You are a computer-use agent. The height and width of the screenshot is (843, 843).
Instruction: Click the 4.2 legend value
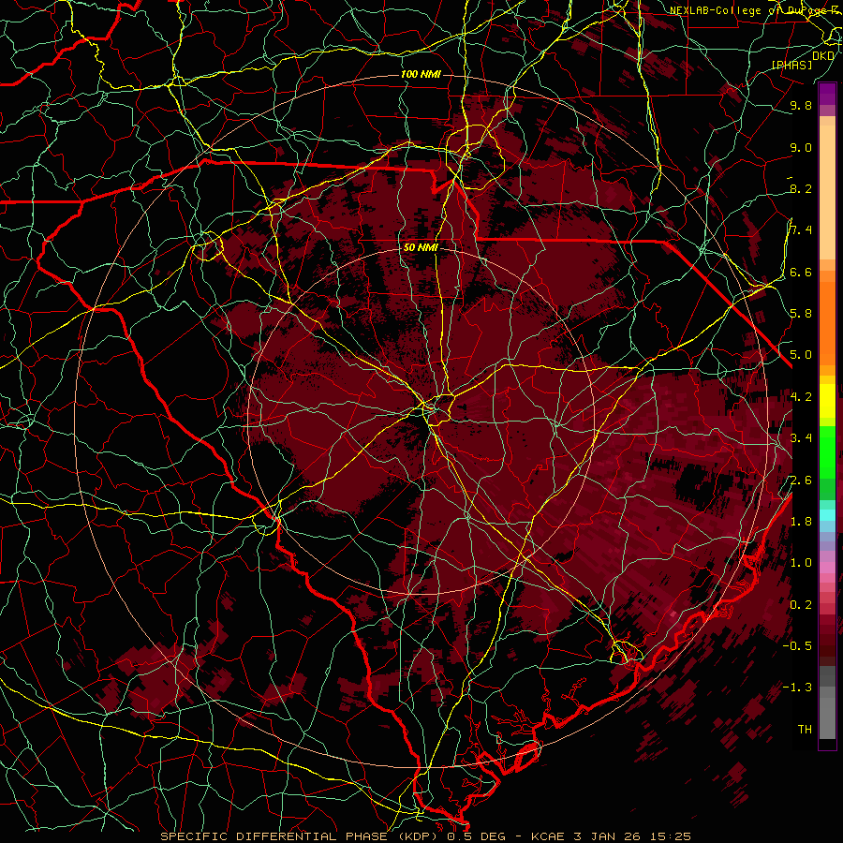point(801,397)
